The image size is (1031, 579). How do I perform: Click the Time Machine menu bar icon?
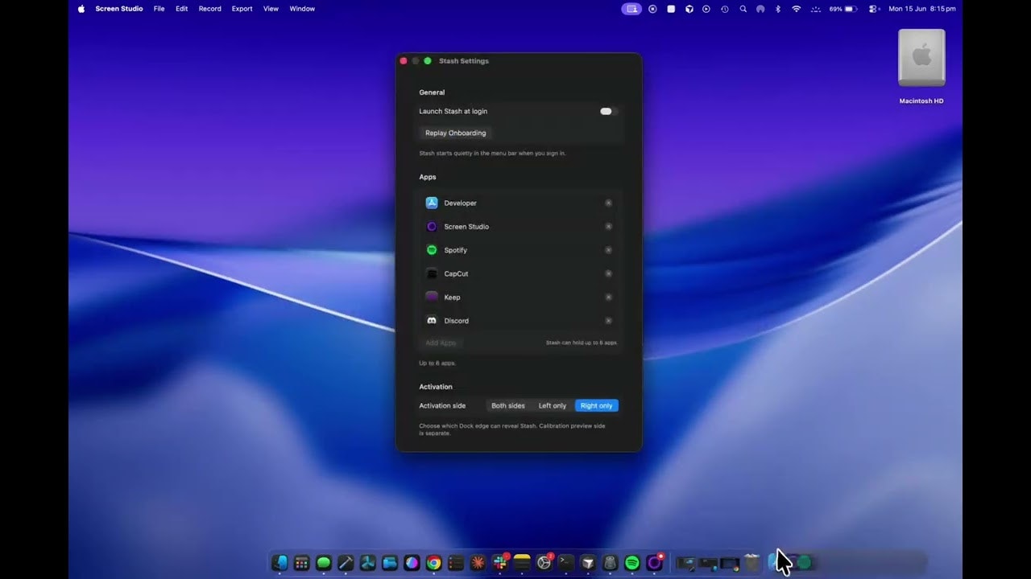click(725, 9)
